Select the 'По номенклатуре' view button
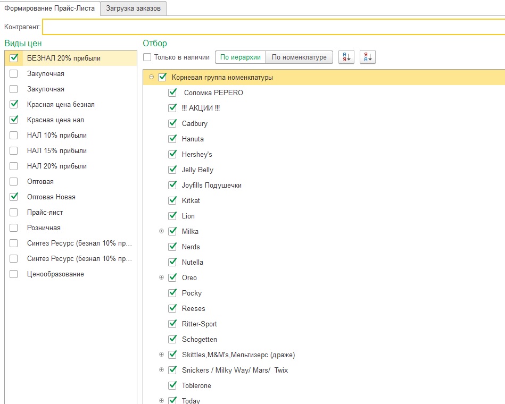The height and width of the screenshot is (404, 505). (299, 57)
